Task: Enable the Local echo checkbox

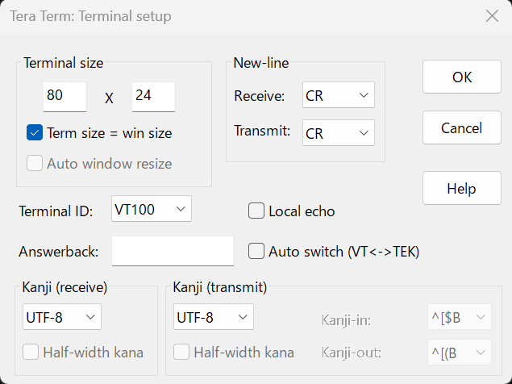Action: coord(257,211)
